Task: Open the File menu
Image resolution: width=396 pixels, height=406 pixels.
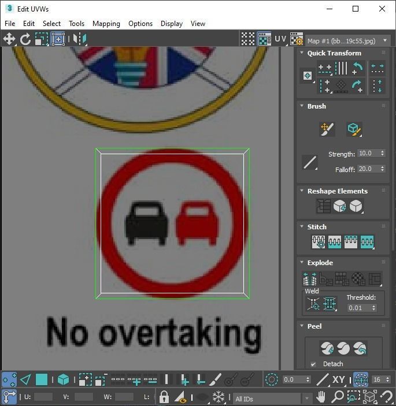Action: [x=10, y=24]
